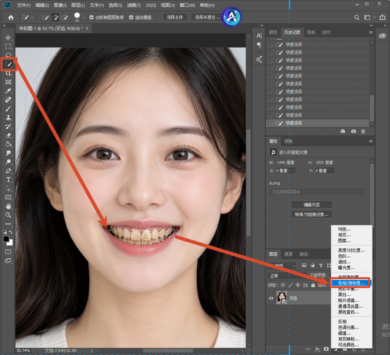Select the Move tool

(x=8, y=38)
